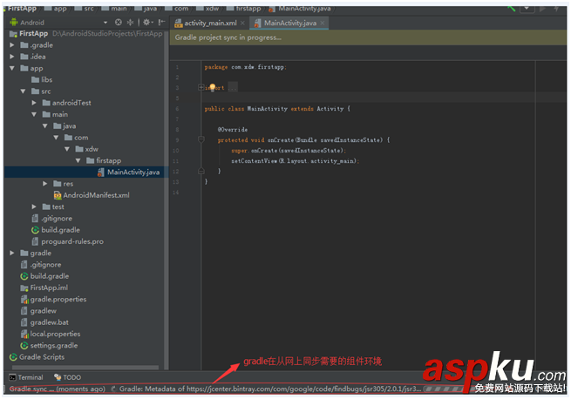Click the gradlew.bat file icon
The image size is (571, 399).
pyautogui.click(x=24, y=322)
